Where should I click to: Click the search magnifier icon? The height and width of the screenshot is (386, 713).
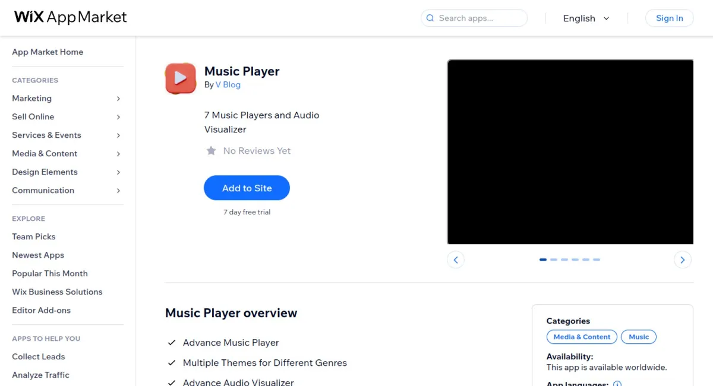[430, 18]
